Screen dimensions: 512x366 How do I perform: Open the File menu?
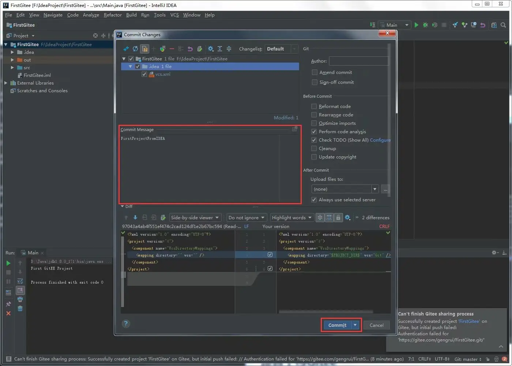coord(9,15)
